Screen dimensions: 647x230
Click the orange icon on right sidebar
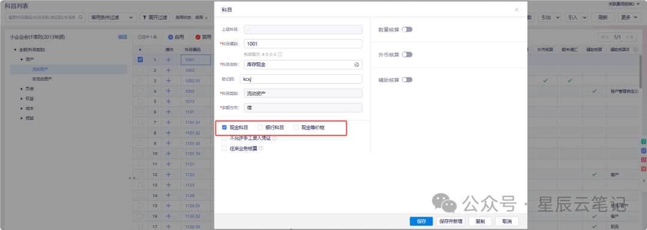[643, 169]
